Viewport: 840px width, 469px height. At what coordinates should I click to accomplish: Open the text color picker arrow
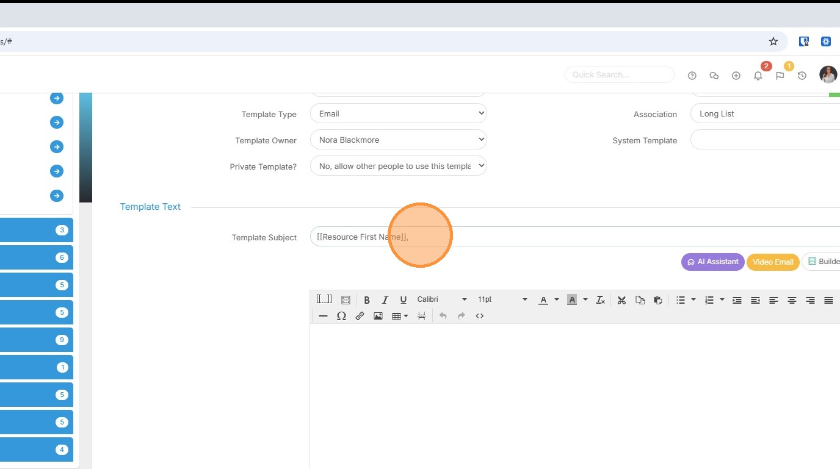(556, 299)
